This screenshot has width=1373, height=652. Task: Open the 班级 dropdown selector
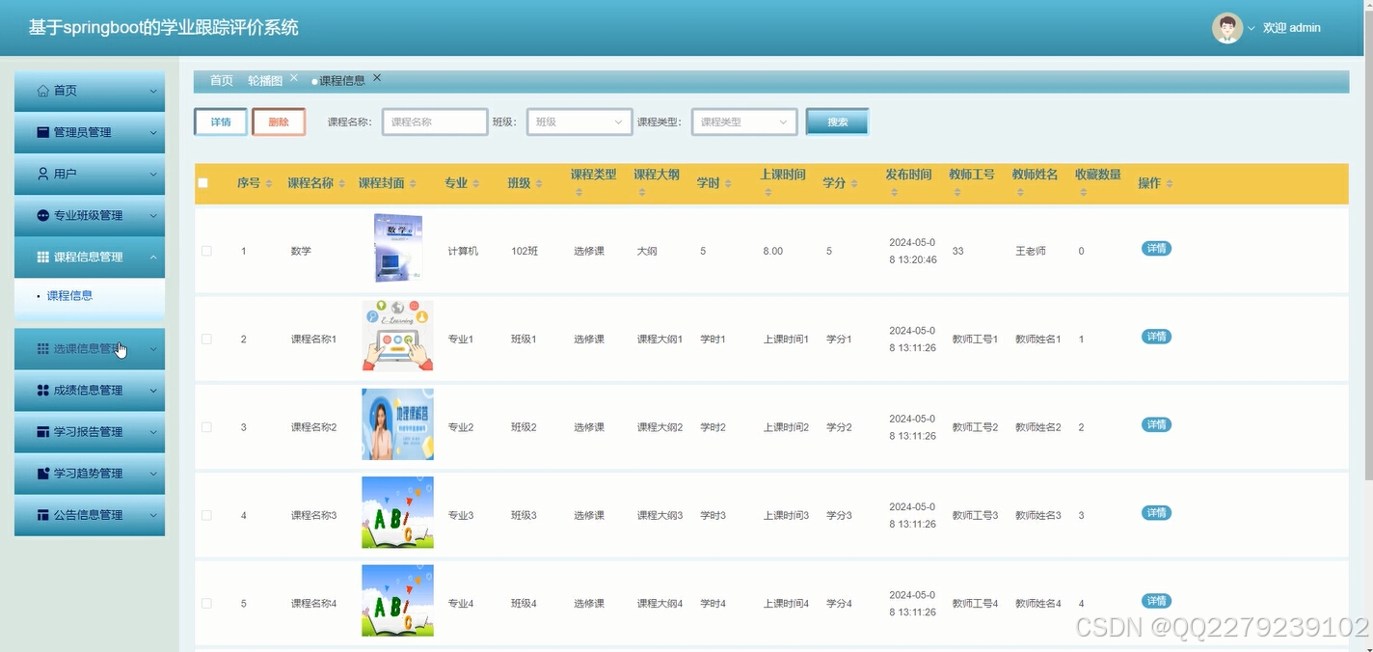point(578,122)
